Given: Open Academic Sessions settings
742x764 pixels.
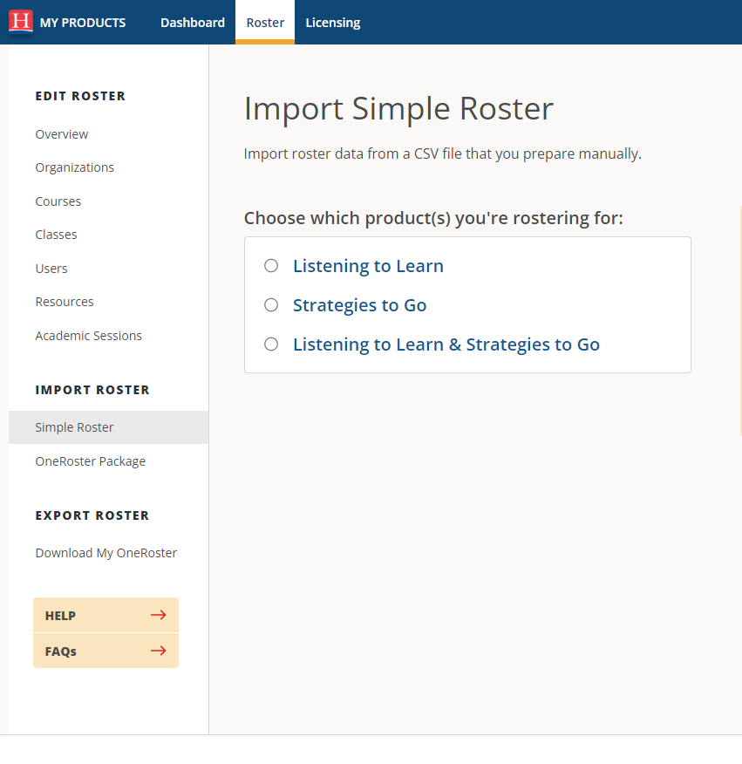Looking at the screenshot, I should pos(88,335).
